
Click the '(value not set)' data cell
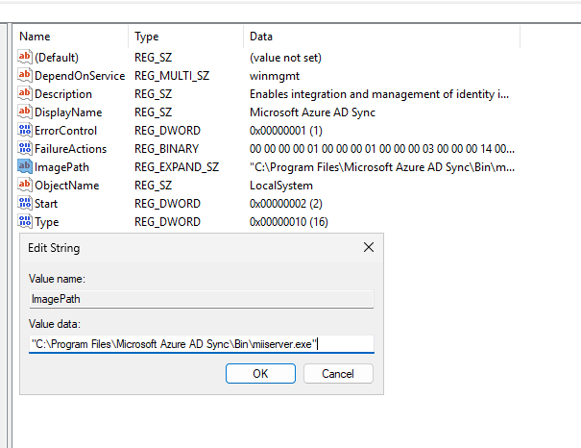285,58
